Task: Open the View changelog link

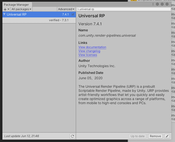Action: click(89, 51)
